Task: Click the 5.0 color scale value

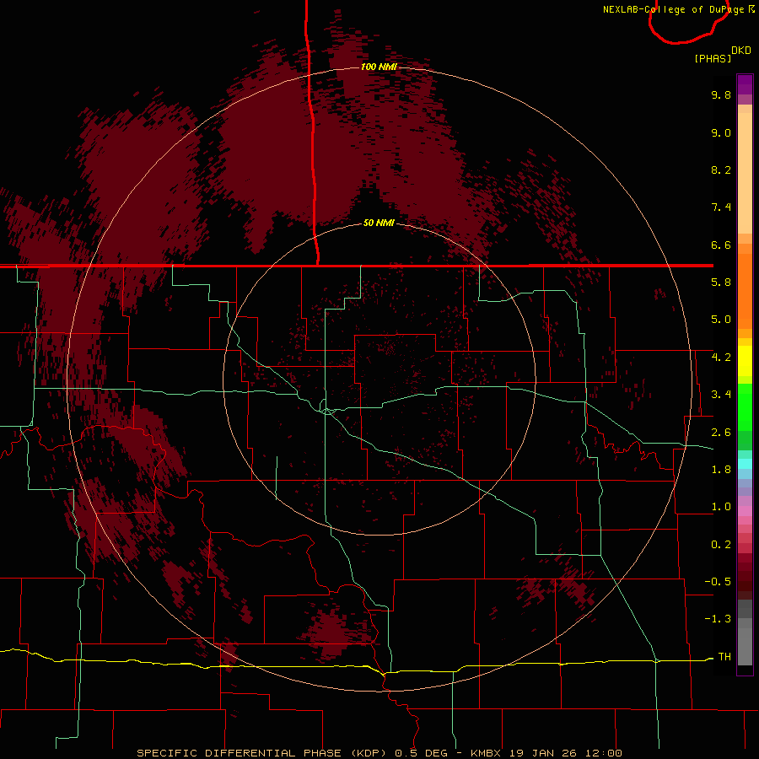Action: click(x=721, y=320)
